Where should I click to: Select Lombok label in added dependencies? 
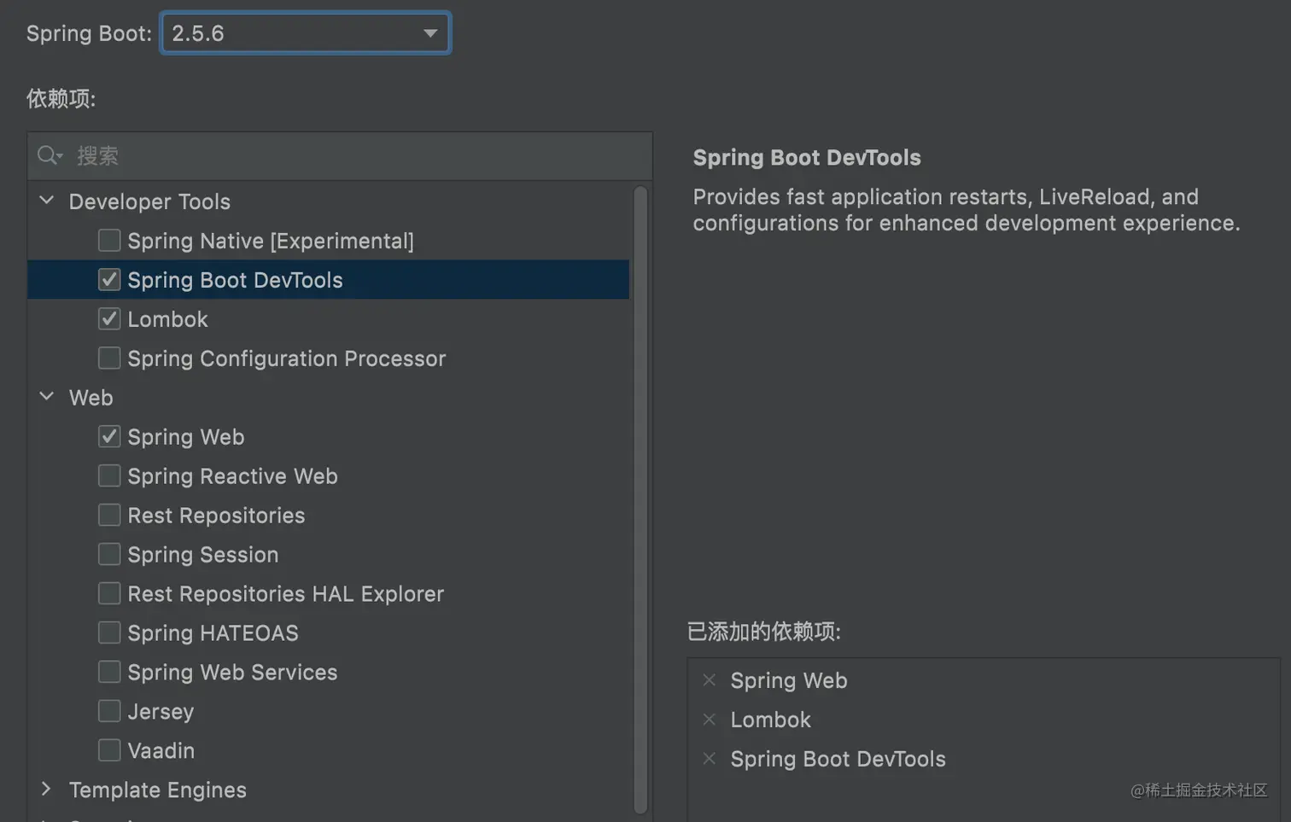point(770,720)
